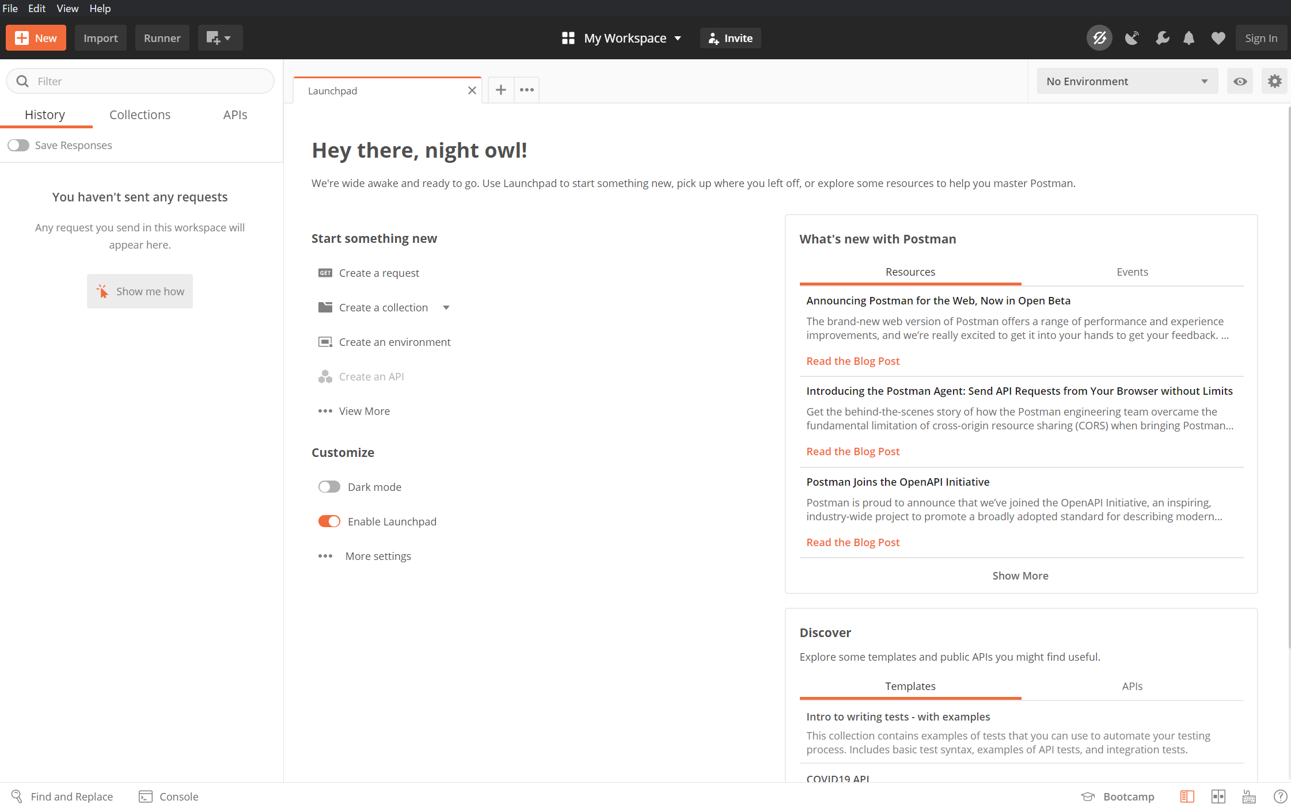Expand the Create a collection arrow

446,307
